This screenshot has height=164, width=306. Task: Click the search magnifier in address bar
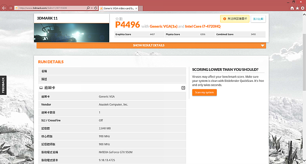[x=88, y=8]
